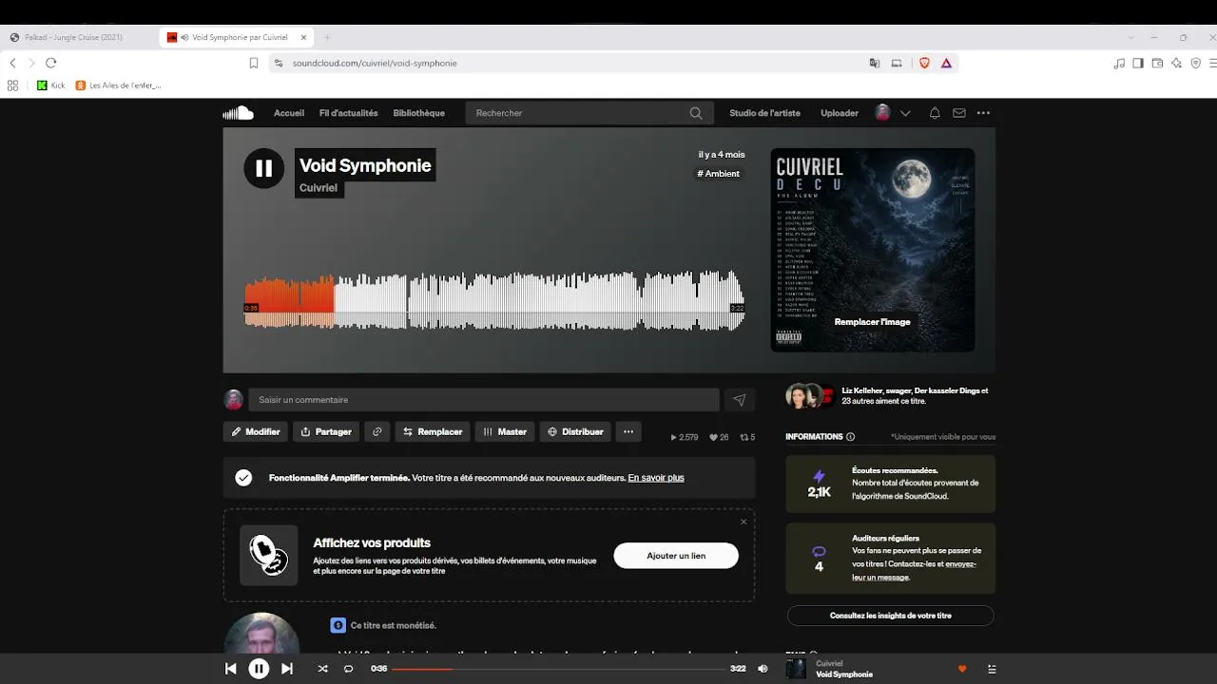This screenshot has height=684, width=1217.
Task: Open the Brave Rewards triangle icon
Action: point(946,63)
